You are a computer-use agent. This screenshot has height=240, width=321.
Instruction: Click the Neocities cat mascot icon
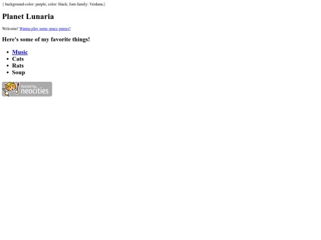(x=9, y=88)
